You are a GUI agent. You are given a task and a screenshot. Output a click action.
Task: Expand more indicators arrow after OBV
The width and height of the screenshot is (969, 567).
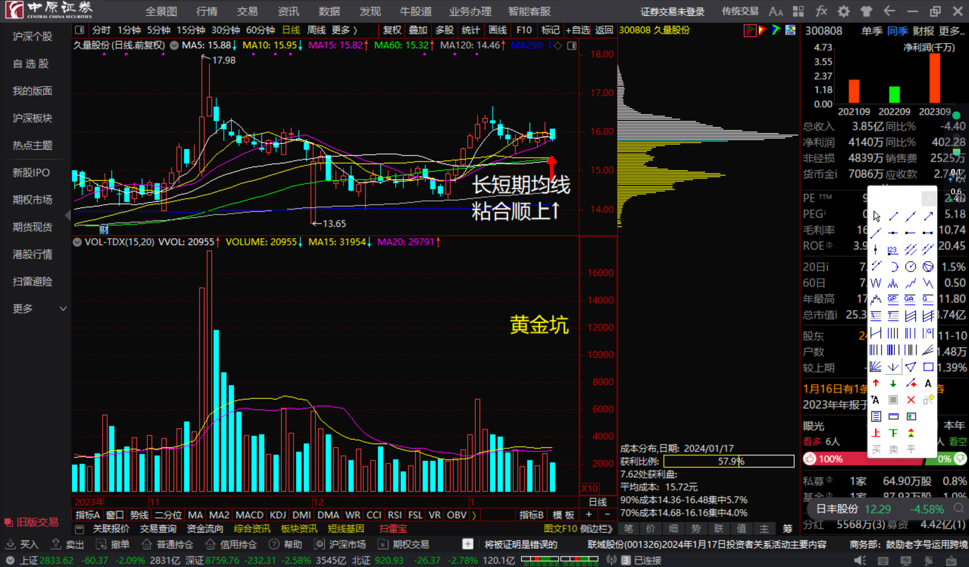click(474, 515)
